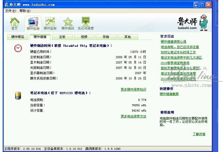Switch to the 存储 tab
223x152 pixels.
(106, 37)
